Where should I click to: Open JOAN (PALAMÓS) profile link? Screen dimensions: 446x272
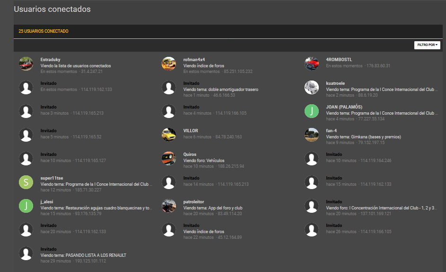pyautogui.click(x=344, y=107)
